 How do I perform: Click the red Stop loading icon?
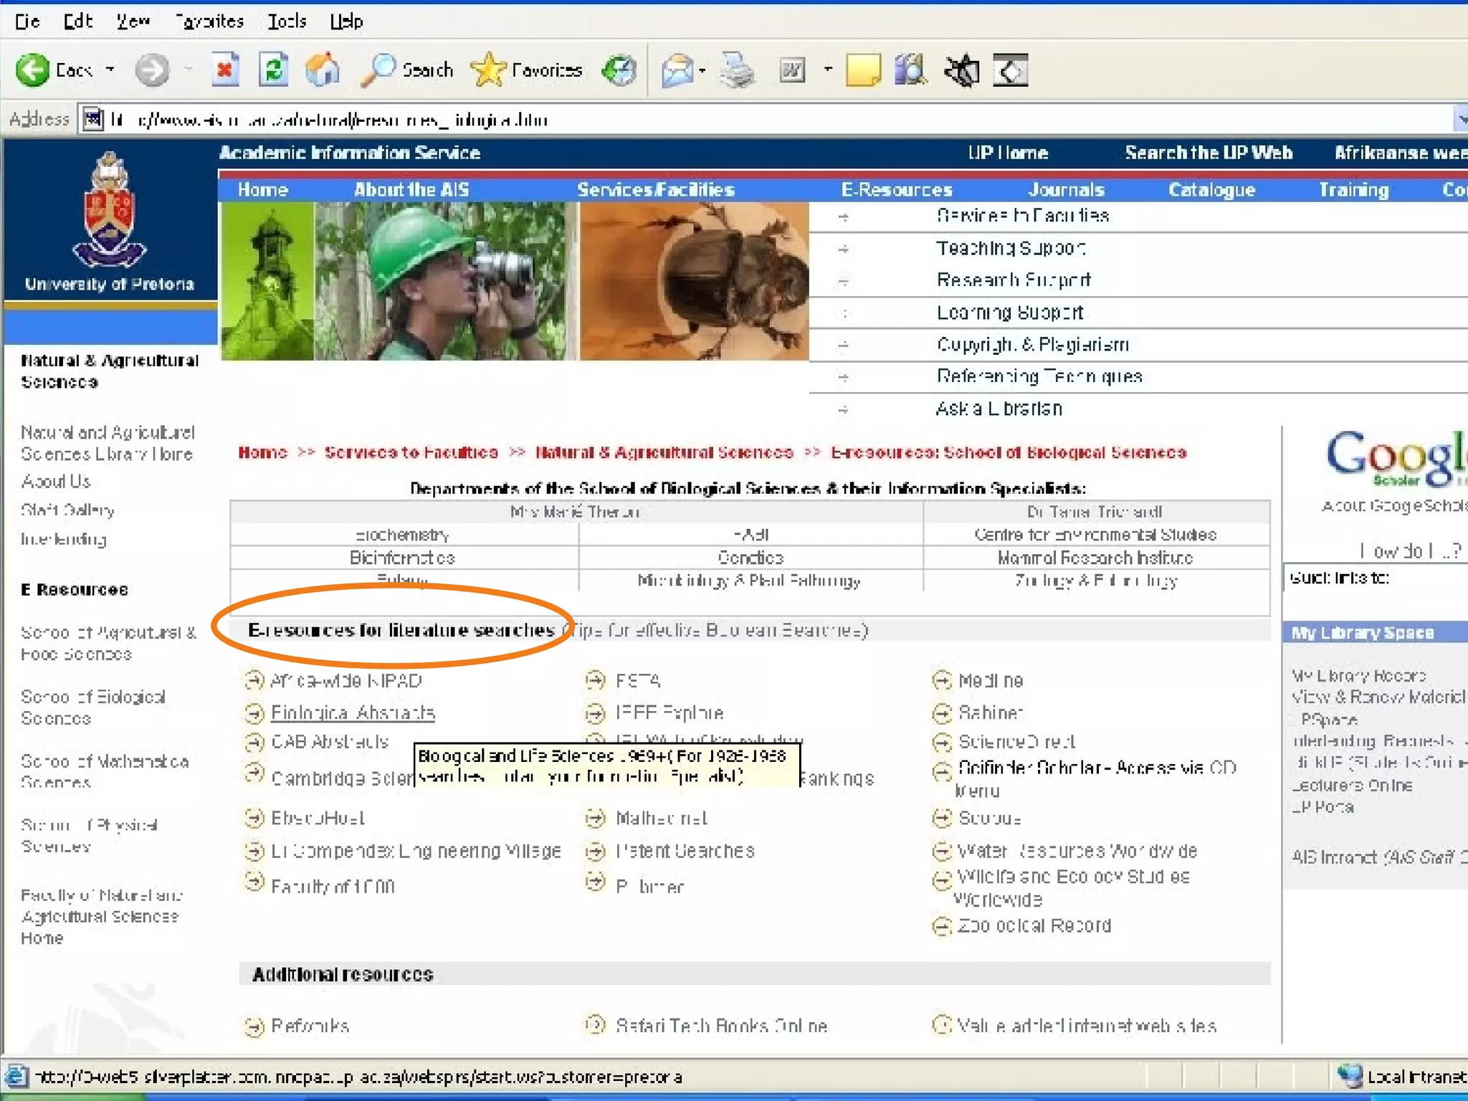(x=225, y=70)
